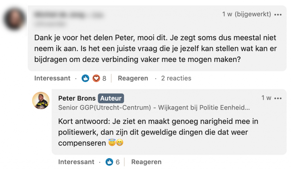Click the grinning emoji in Peter's reply
Viewport: 291px width, 169px height.
(120, 143)
